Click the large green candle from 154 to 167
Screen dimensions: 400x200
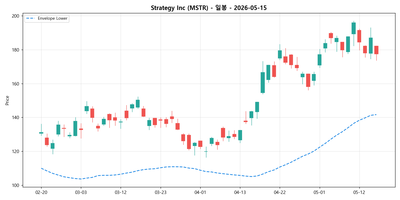click(x=263, y=82)
